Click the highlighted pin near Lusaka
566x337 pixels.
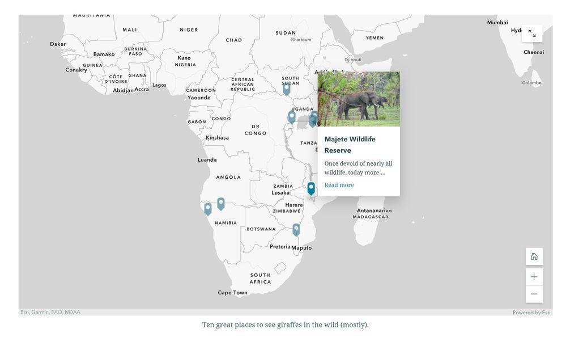pyautogui.click(x=311, y=188)
